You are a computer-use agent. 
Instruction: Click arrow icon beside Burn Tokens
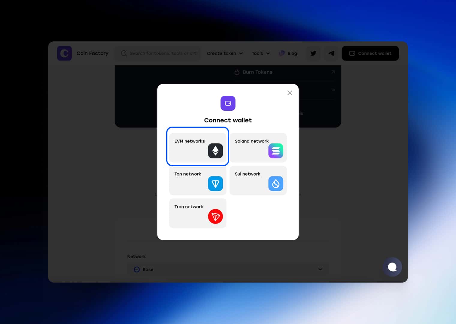click(333, 72)
